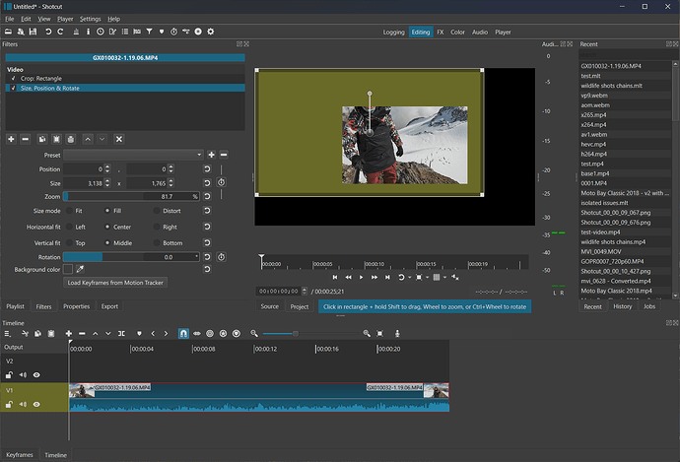Pick background color with eyedropper tool
The width and height of the screenshot is (680, 462).
coord(80,268)
